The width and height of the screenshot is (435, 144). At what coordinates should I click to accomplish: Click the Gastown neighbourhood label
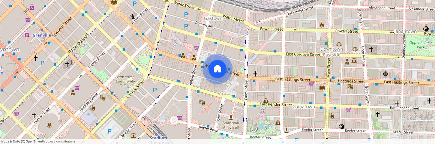point(213,18)
